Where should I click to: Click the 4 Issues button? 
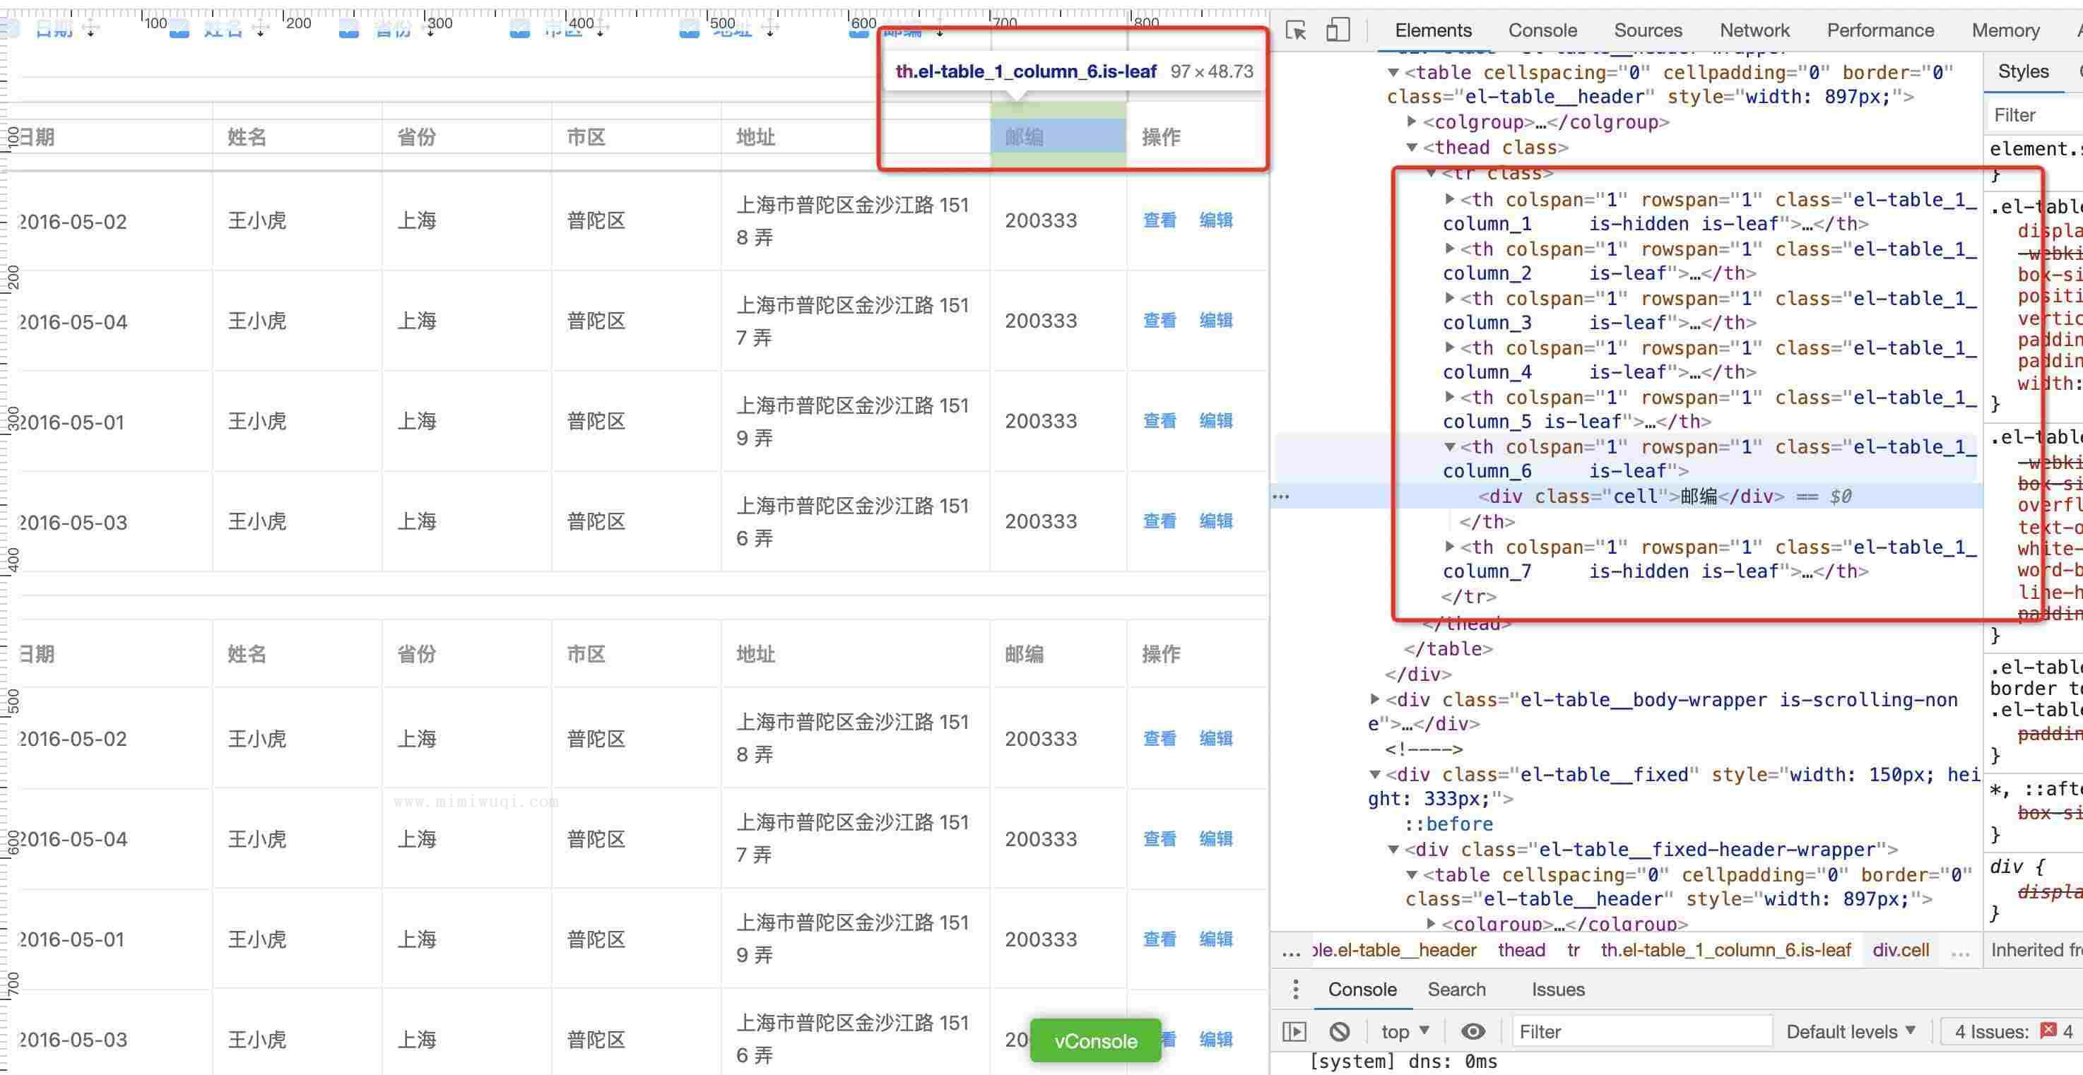click(x=2014, y=1031)
